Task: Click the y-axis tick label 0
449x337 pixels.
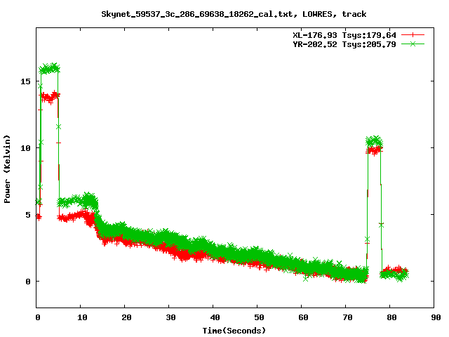Action: click(28, 282)
